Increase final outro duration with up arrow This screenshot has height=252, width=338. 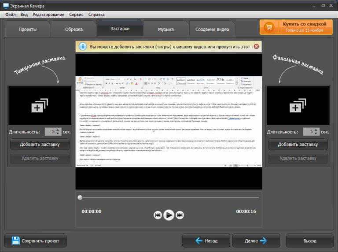point(316,130)
